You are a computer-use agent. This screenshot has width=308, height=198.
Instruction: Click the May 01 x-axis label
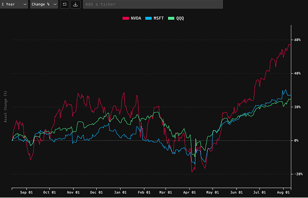pyautogui.click(x=213, y=193)
